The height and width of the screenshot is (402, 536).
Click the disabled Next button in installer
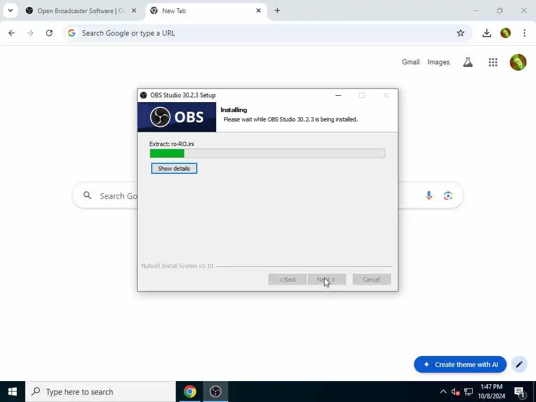tap(327, 280)
